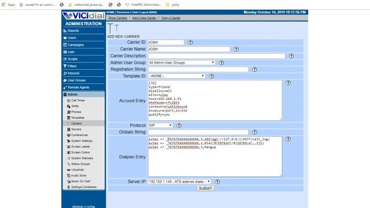
Task: Open the Inbound section
Action: coord(83,73)
